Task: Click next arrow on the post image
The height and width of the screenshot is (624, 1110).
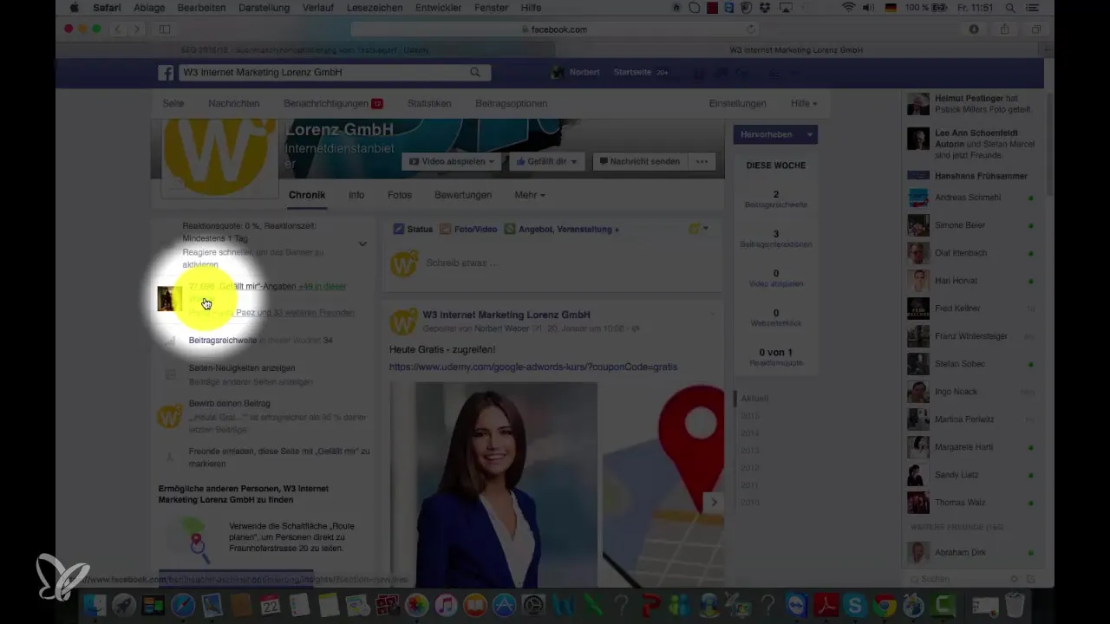Action: (x=714, y=502)
